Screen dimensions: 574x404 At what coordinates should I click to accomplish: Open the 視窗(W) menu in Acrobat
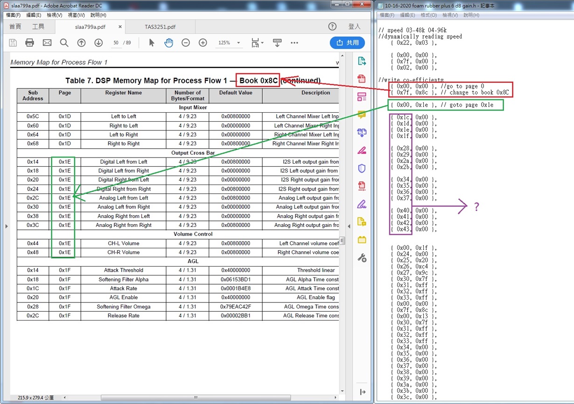77,15
